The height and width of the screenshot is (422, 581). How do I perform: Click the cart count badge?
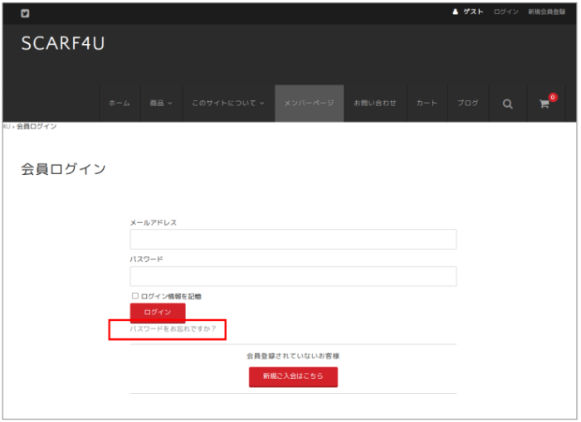tap(553, 97)
